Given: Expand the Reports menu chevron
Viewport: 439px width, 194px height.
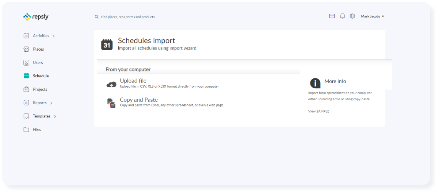Looking at the screenshot, I should tap(51, 103).
